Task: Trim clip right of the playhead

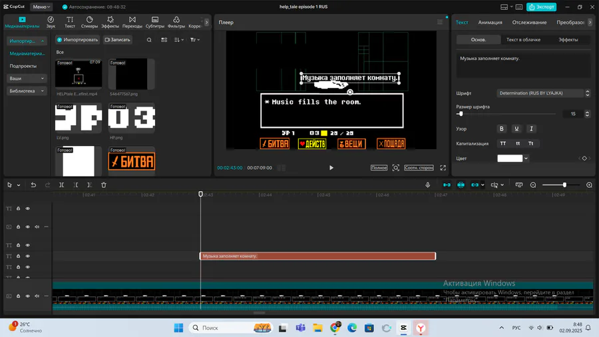Action: (89, 185)
